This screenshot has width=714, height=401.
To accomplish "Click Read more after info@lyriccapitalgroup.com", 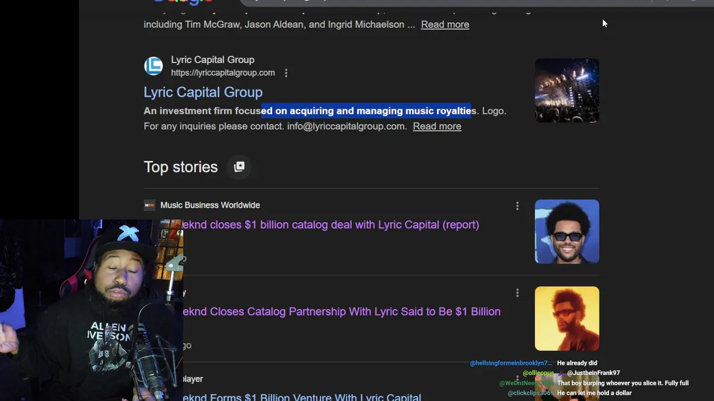I will (x=437, y=126).
